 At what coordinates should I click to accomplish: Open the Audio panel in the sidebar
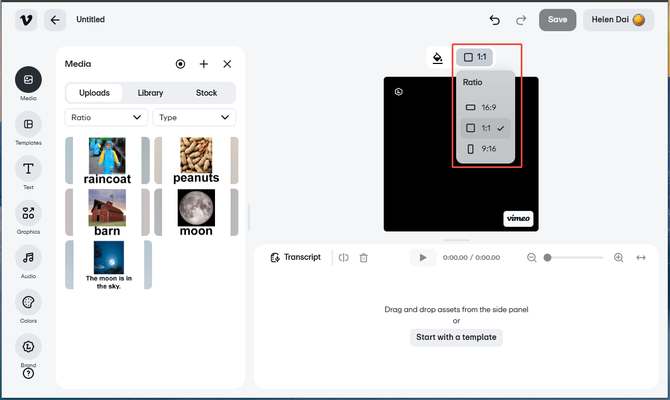[28, 258]
